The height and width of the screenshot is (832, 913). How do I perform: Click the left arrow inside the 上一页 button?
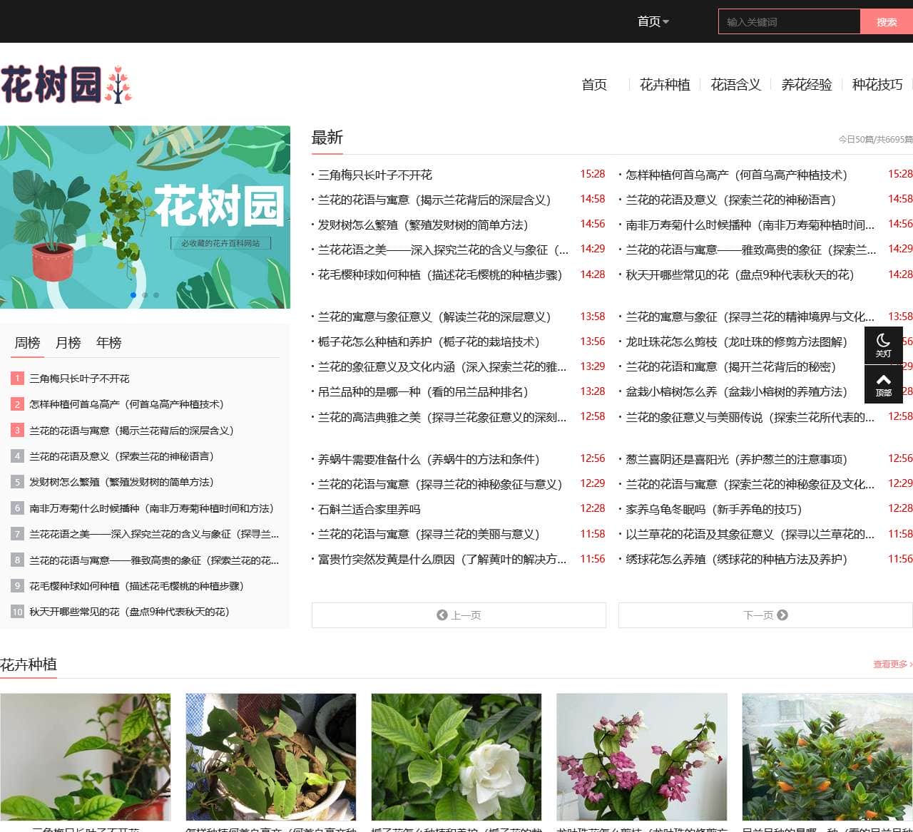click(440, 615)
